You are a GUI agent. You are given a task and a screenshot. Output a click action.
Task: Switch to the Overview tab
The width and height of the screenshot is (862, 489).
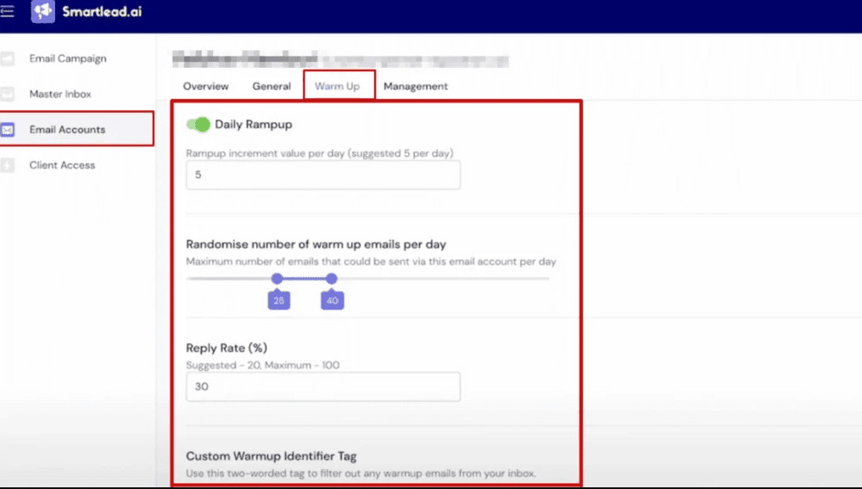pos(205,86)
